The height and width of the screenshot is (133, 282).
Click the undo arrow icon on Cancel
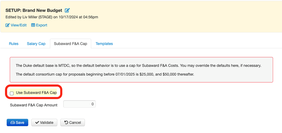click(x=66, y=123)
